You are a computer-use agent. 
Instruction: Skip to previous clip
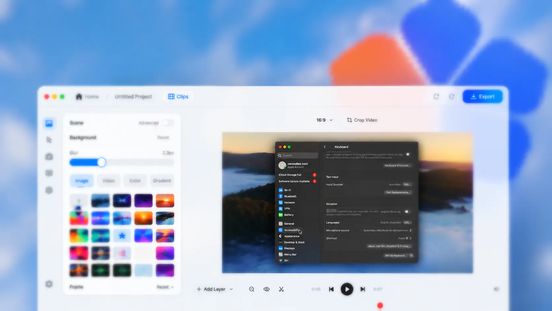tap(331, 289)
